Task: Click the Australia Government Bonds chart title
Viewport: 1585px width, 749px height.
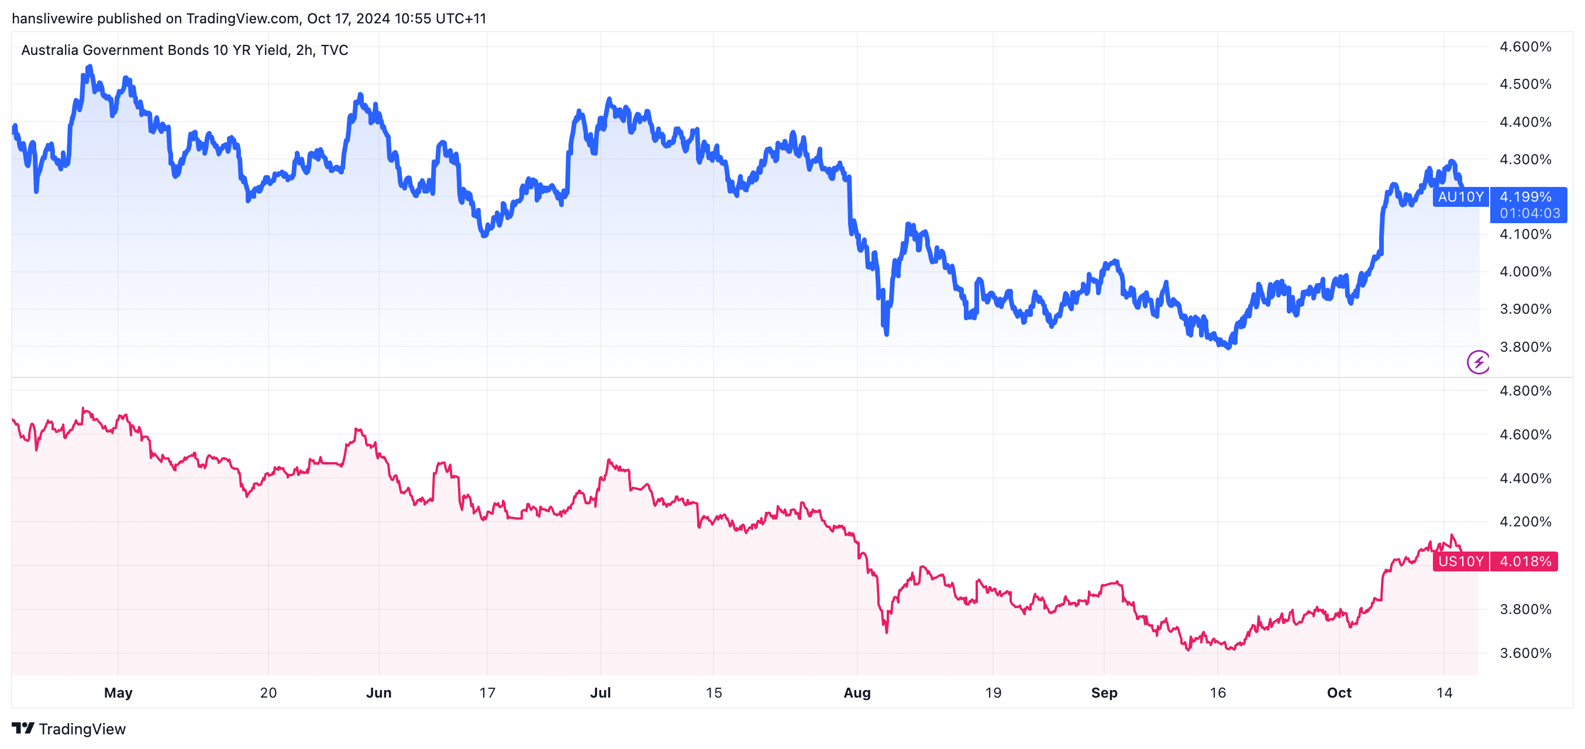Action: coord(185,50)
